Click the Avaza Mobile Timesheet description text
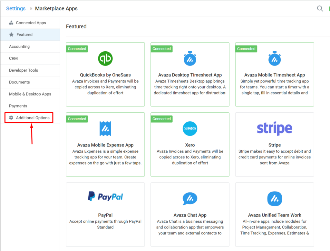 (x=275, y=87)
